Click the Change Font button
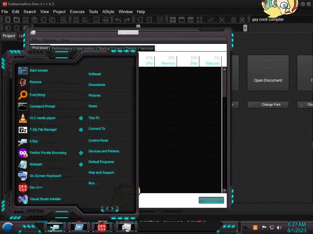The height and width of the screenshot is (234, 313). pyautogui.click(x=268, y=105)
